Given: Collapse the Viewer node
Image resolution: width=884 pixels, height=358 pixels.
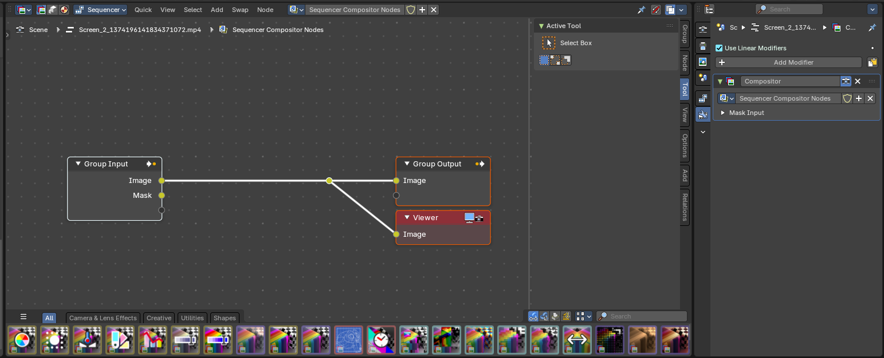Looking at the screenshot, I should [x=407, y=218].
